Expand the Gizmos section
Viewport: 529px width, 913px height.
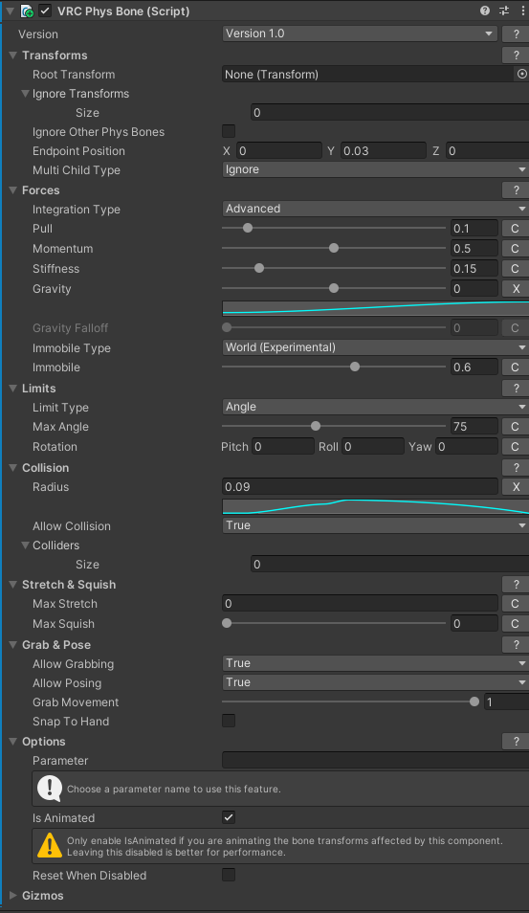click(x=12, y=896)
